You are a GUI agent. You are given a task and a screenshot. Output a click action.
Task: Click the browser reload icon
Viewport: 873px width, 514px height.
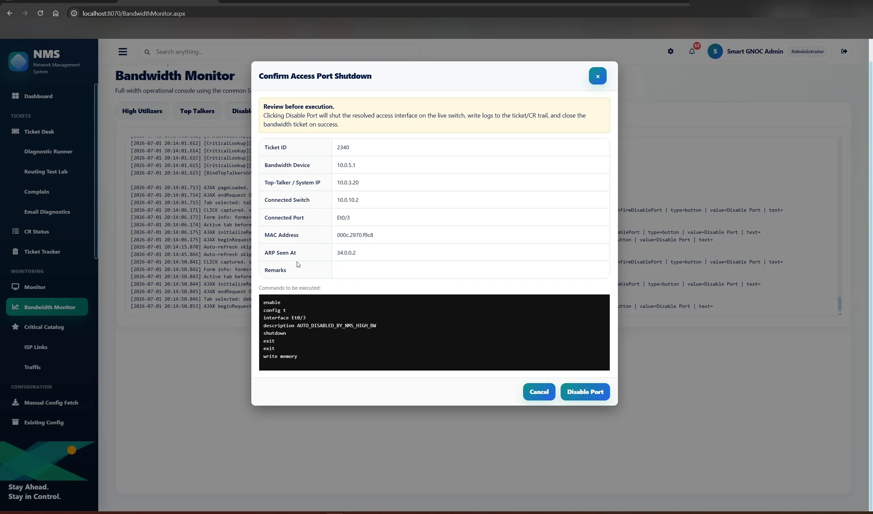point(40,13)
